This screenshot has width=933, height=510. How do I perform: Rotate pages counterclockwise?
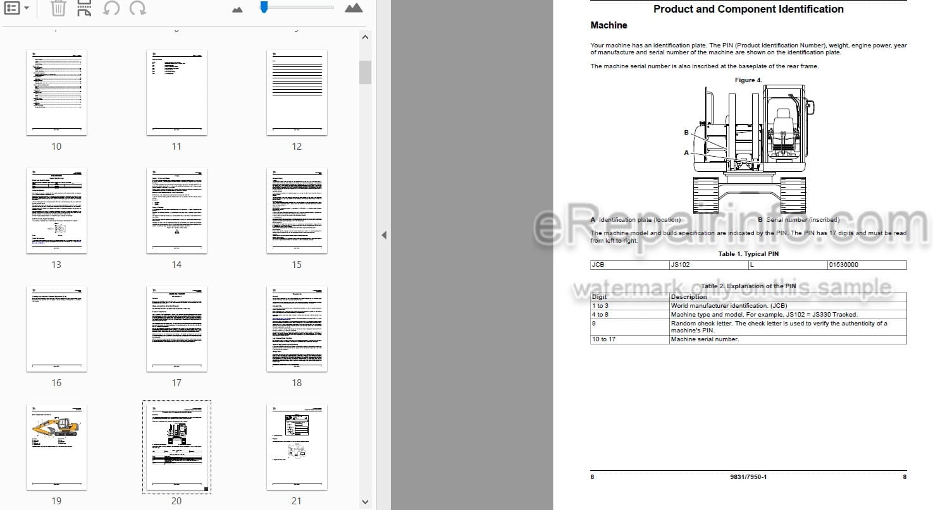click(111, 8)
